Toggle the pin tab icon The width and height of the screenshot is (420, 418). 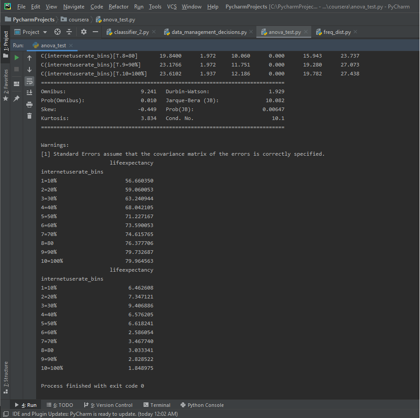click(16, 98)
